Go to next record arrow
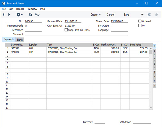 9,15
